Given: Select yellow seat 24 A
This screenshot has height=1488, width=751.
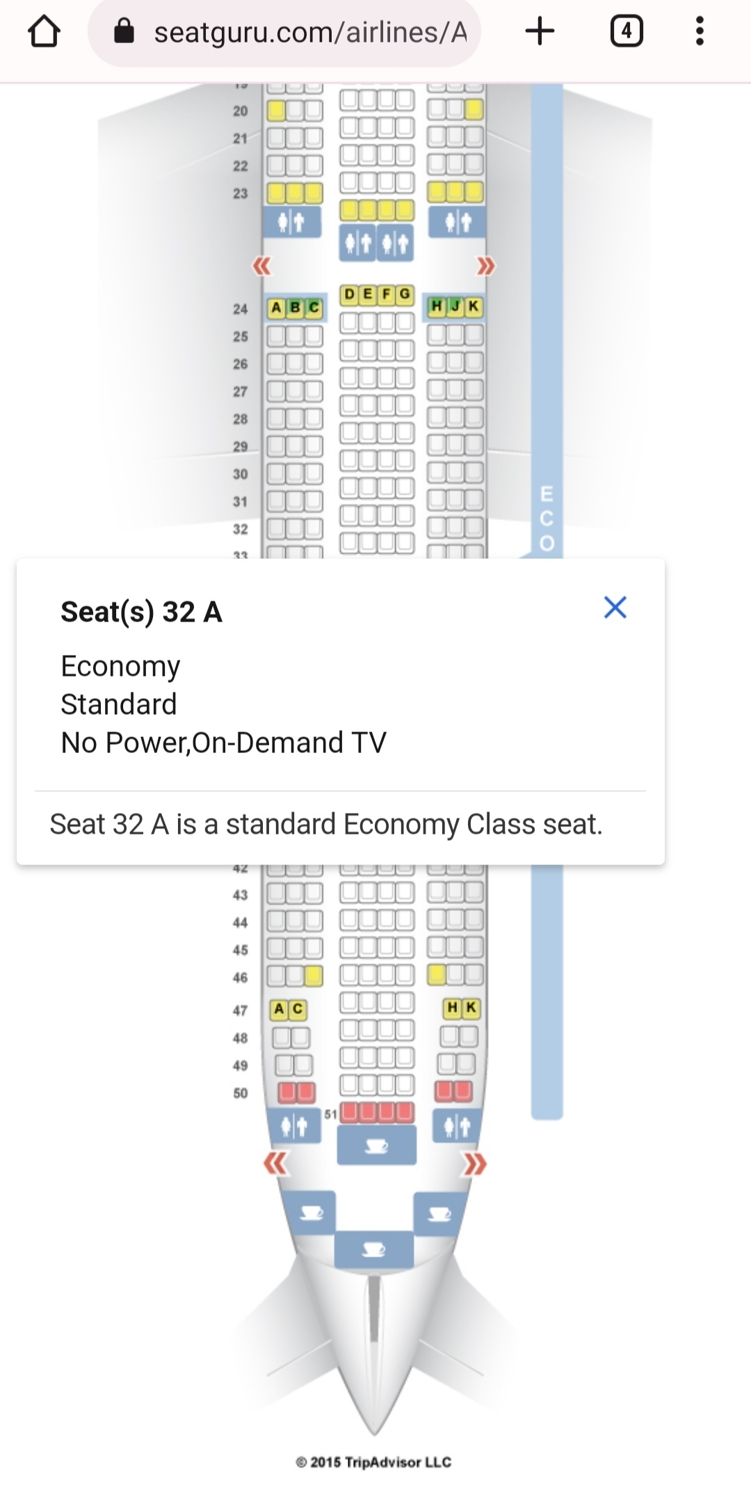Looking at the screenshot, I should (277, 308).
